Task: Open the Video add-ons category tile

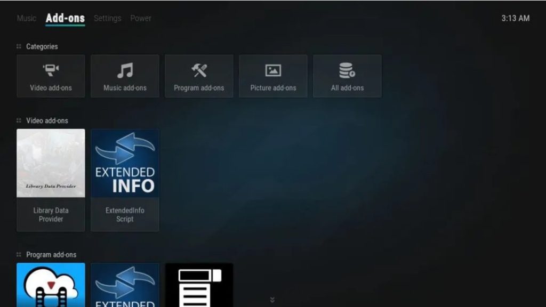Action: click(51, 76)
